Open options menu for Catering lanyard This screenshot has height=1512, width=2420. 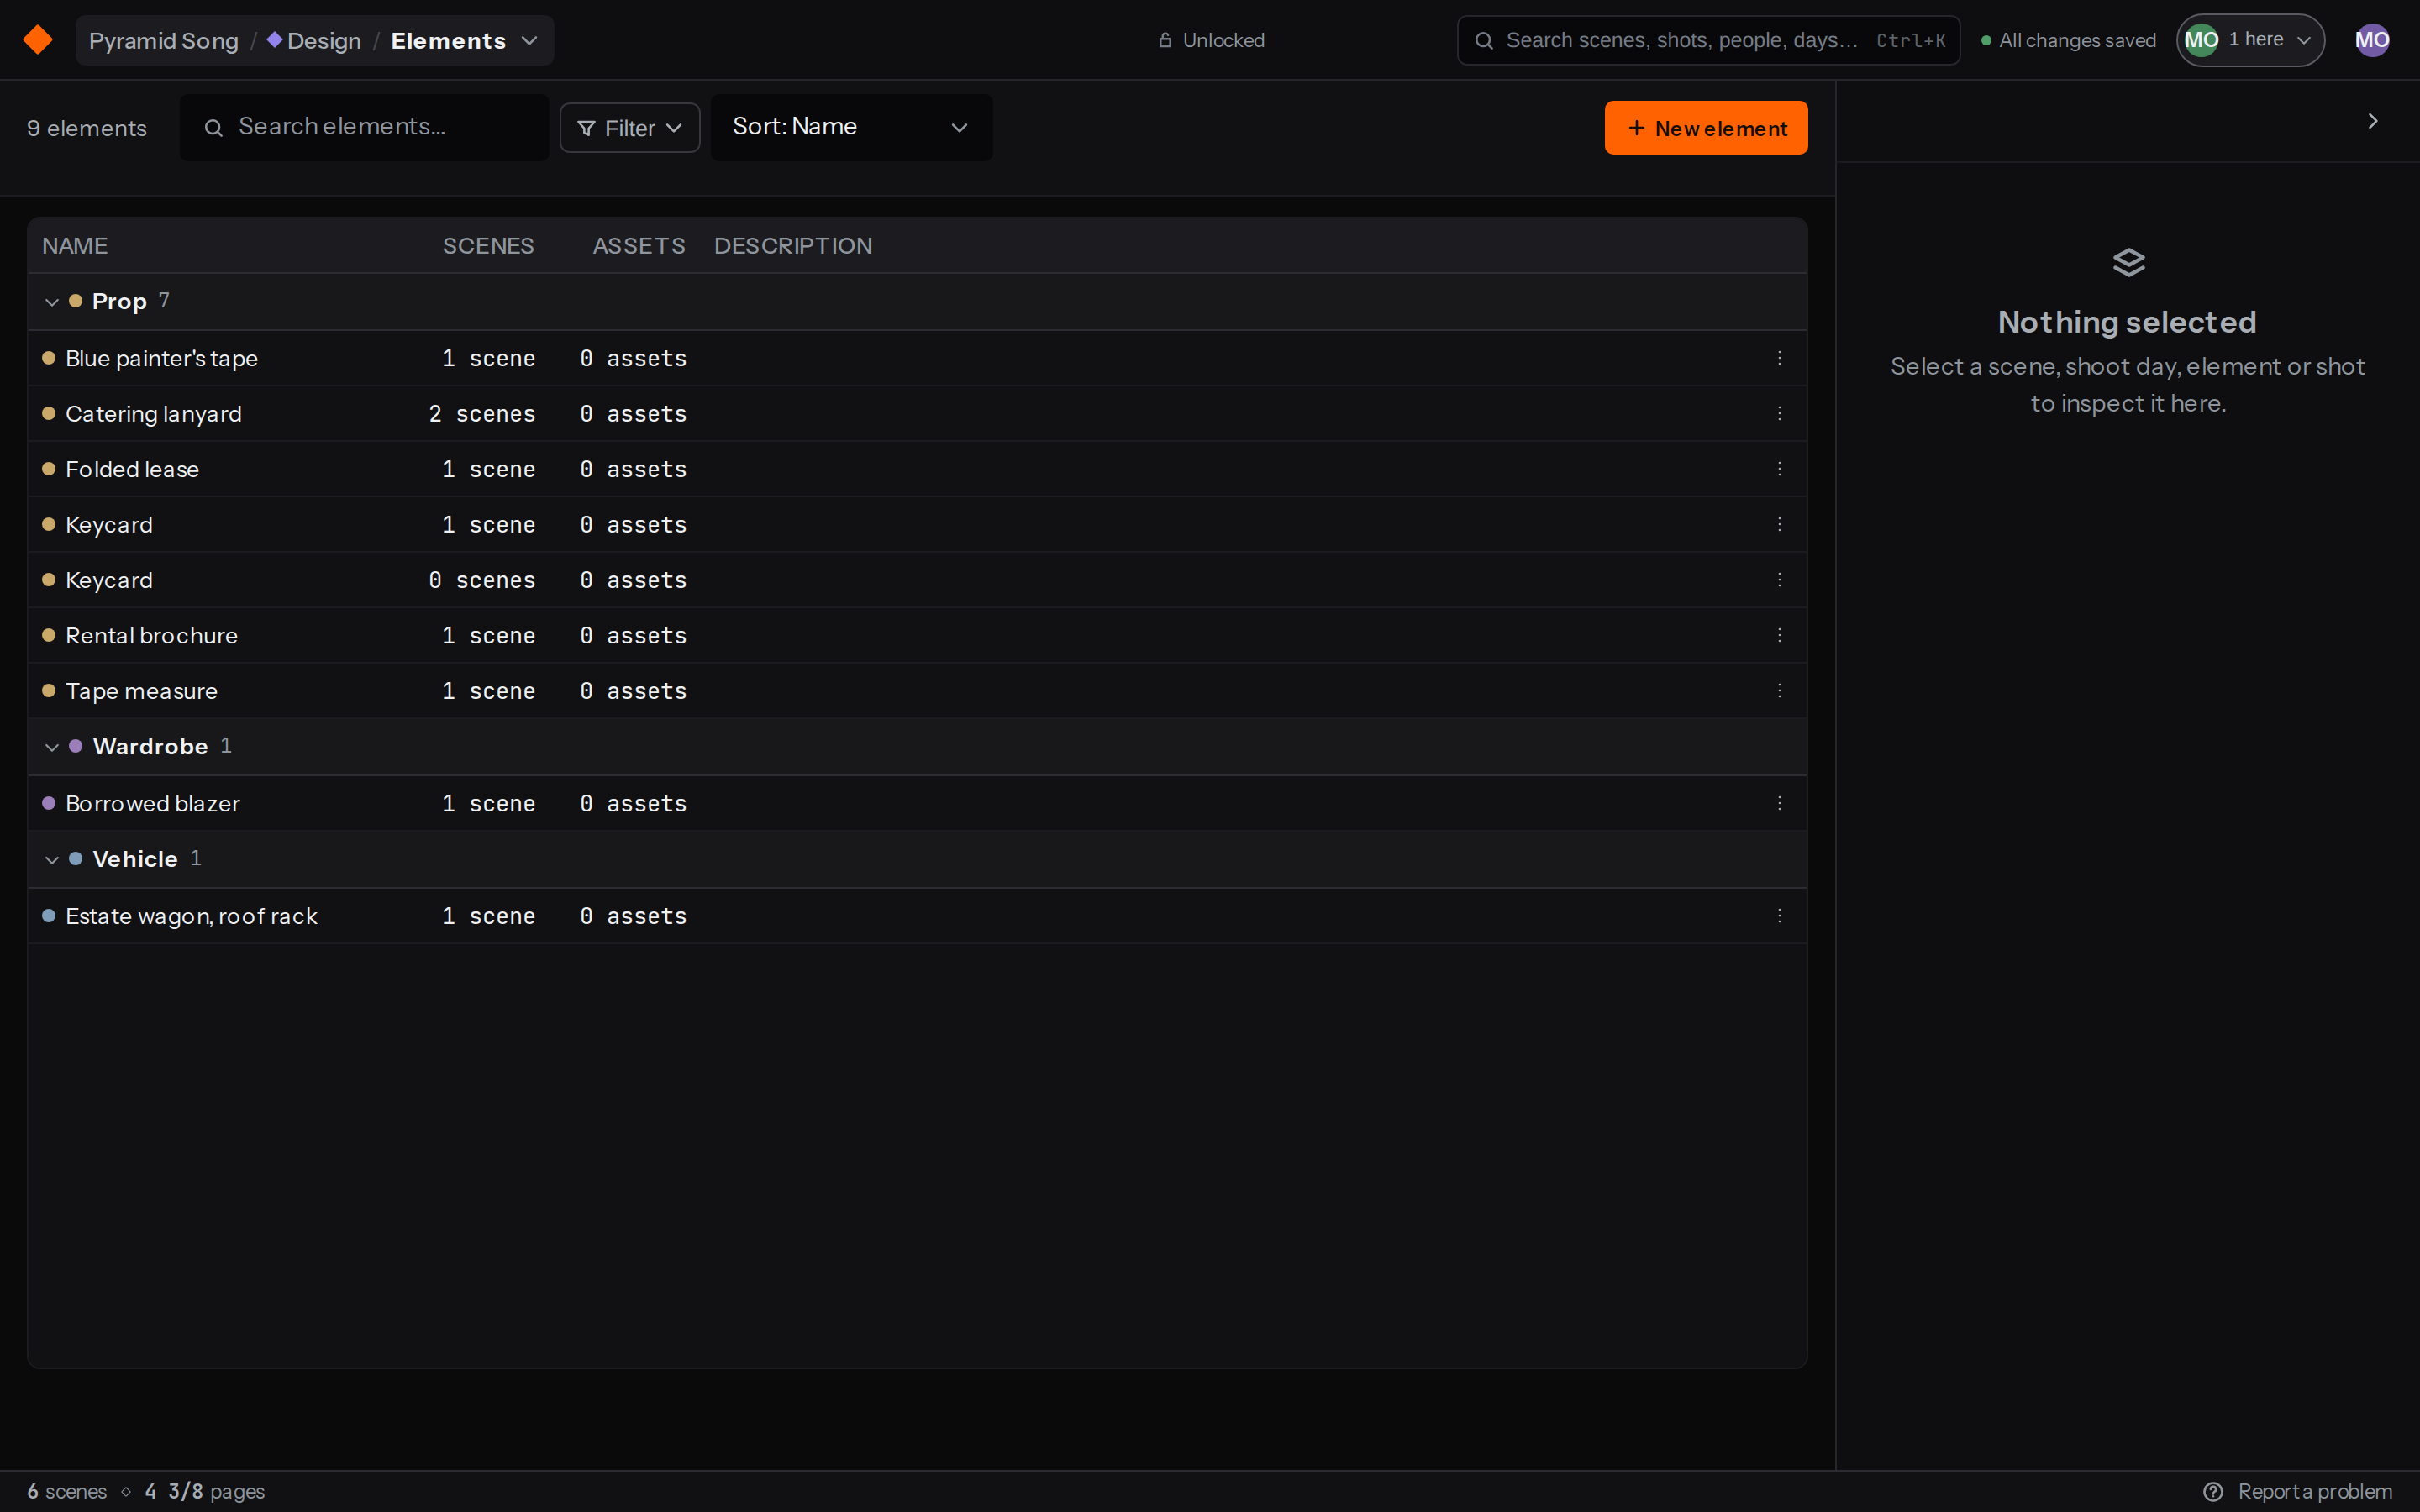point(1779,413)
